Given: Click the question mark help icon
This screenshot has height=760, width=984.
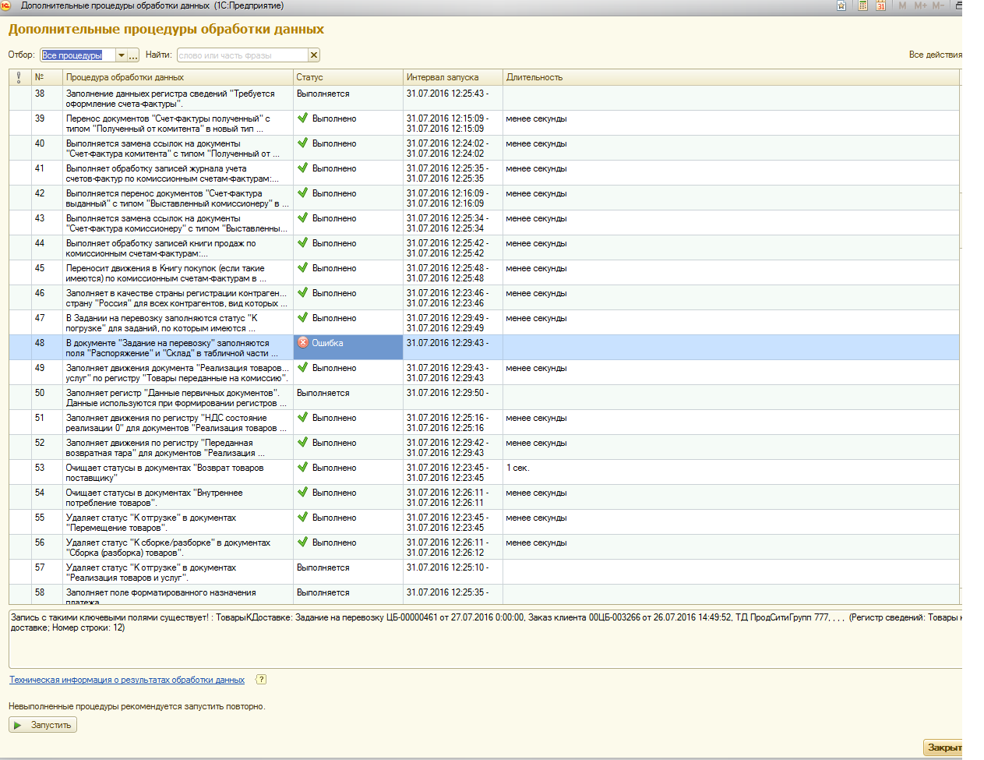Looking at the screenshot, I should 261,680.
